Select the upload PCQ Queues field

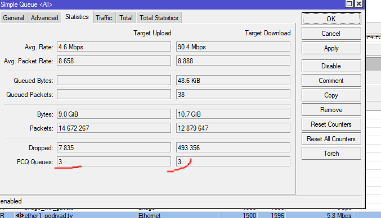click(114, 161)
